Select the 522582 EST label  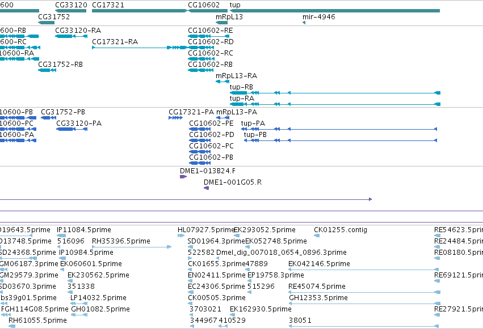201,253
